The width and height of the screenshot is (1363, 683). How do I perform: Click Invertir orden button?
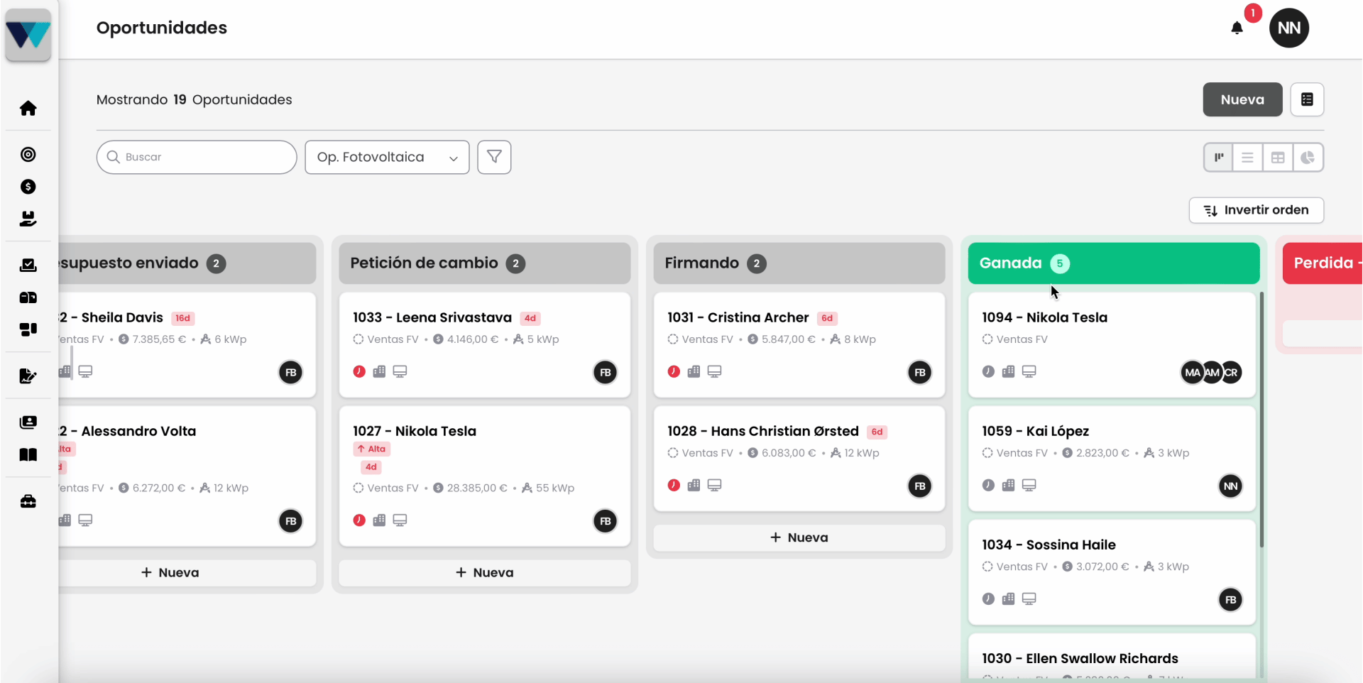(1257, 210)
